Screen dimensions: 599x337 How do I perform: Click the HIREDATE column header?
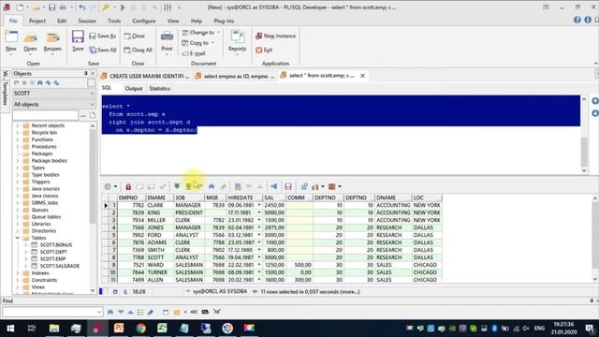(x=244, y=198)
